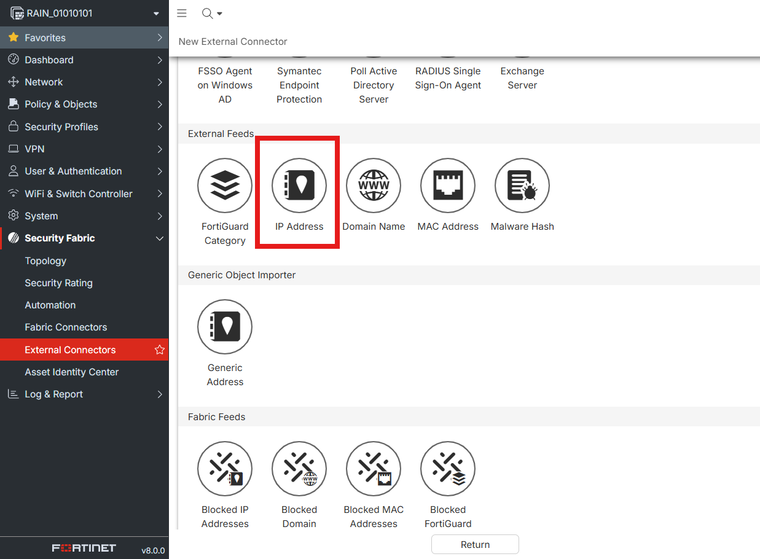Viewport: 760px width, 559px height.
Task: Open Asset Identity Center
Action: click(x=84, y=372)
